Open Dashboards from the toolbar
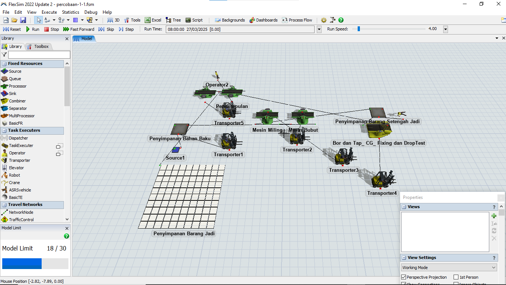 (263, 20)
